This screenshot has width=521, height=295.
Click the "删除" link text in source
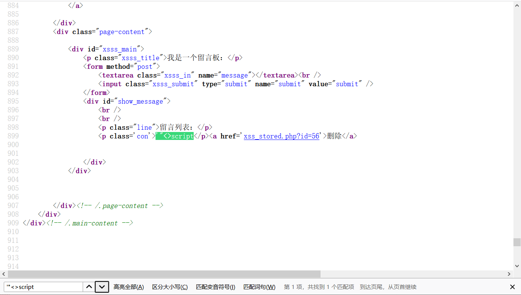tap(334, 136)
